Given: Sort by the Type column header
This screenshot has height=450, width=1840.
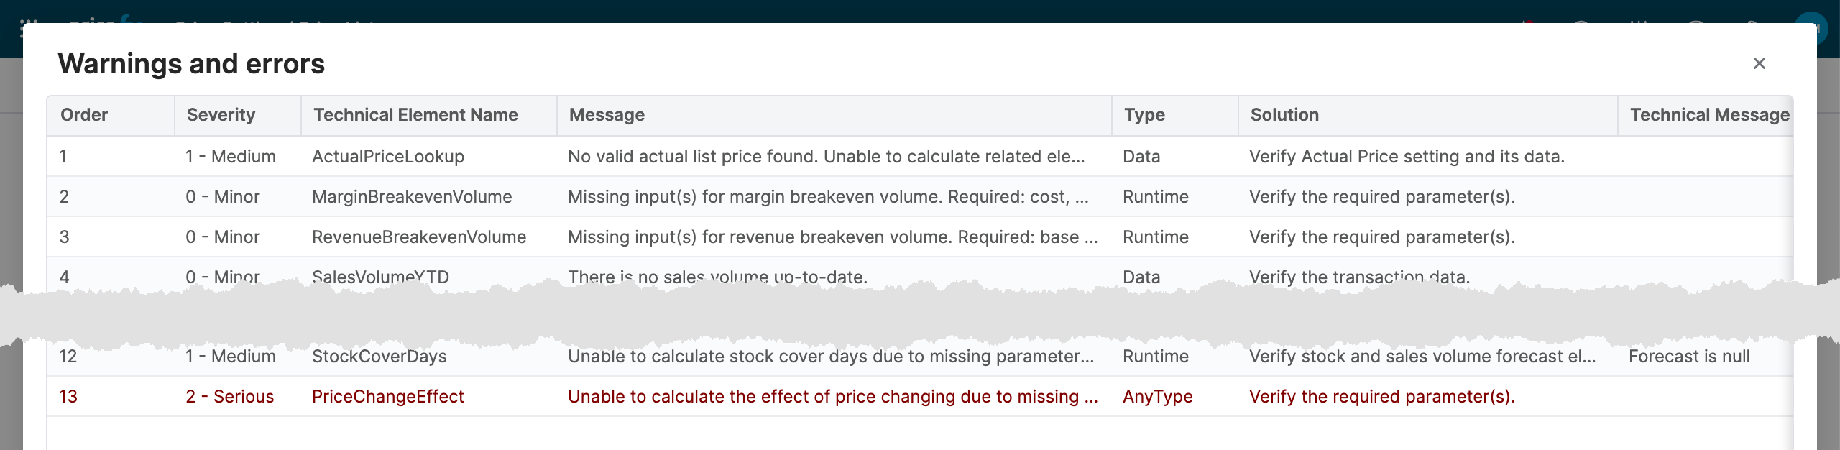Looking at the screenshot, I should coord(1144,115).
